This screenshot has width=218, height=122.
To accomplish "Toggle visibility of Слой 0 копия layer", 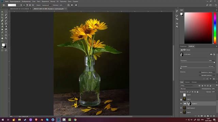I will (x=181, y=108).
